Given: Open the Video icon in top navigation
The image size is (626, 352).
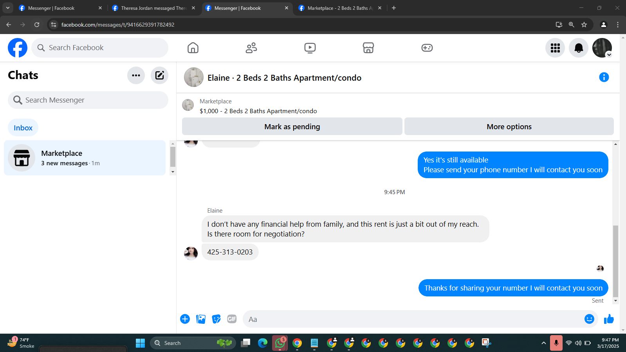Looking at the screenshot, I should pyautogui.click(x=310, y=48).
